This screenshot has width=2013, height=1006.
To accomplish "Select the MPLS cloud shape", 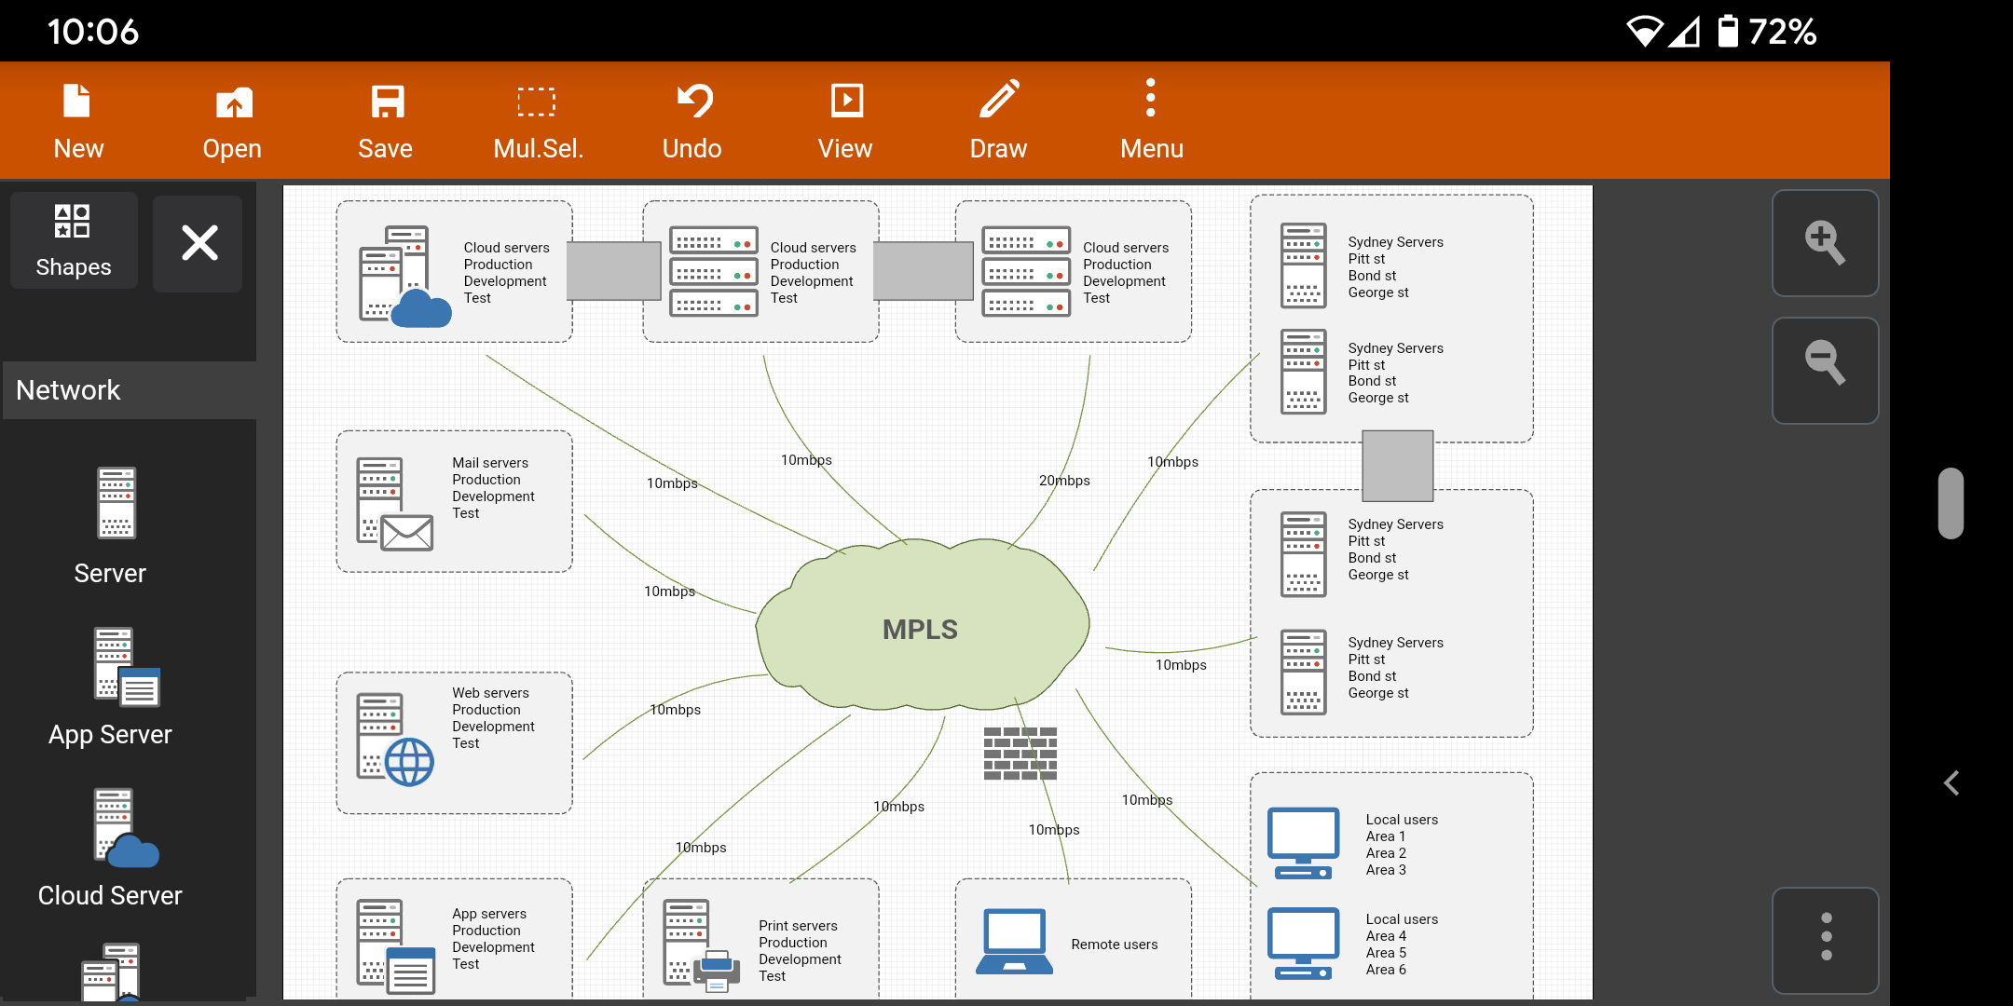I will click(921, 630).
